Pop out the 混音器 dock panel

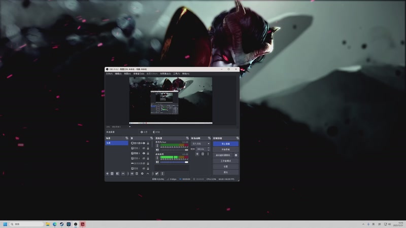[x=187, y=138]
